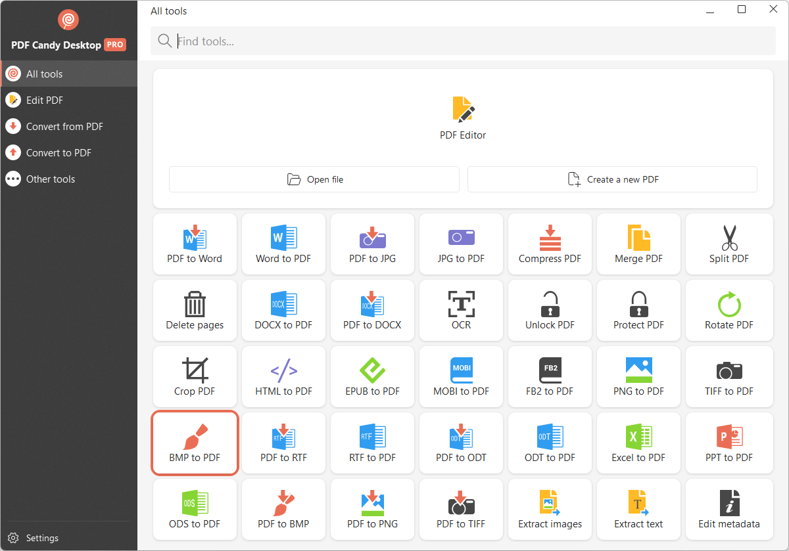The width and height of the screenshot is (789, 551).
Task: Select the EPUB to PDF tool
Action: 372,376
